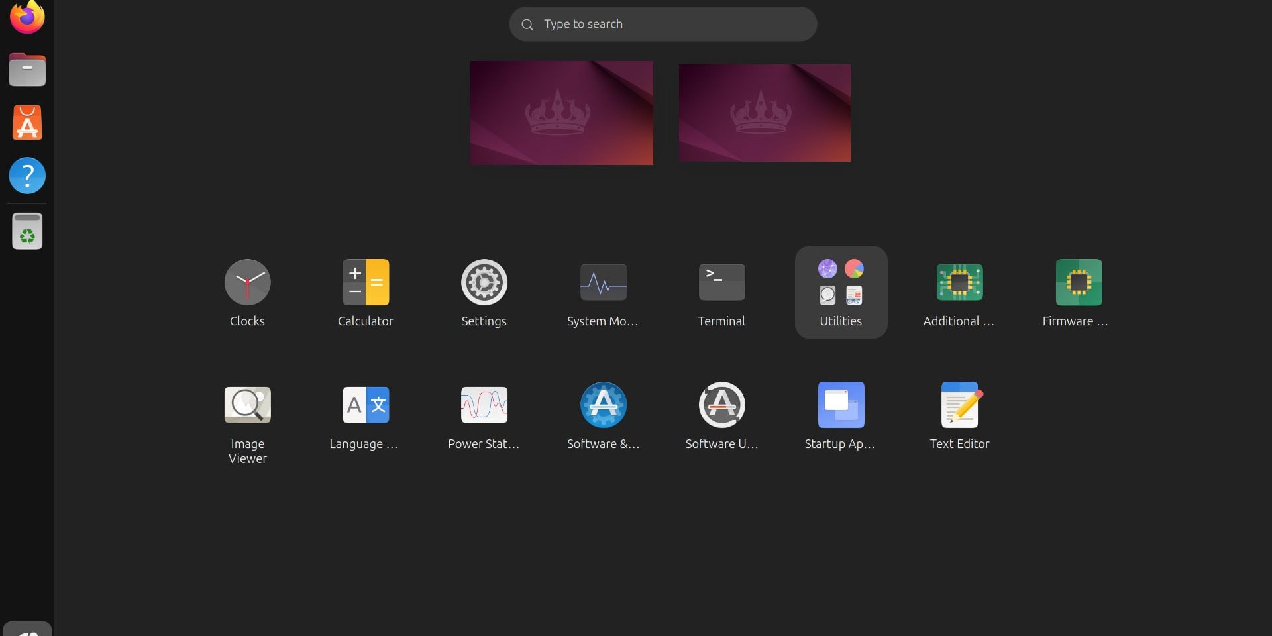Click the Type to search field

coord(662,25)
